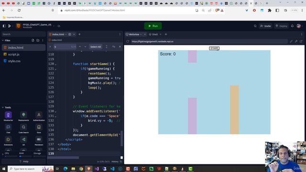Open the Git tool
This screenshot has width=306, height=172.
point(23,141)
